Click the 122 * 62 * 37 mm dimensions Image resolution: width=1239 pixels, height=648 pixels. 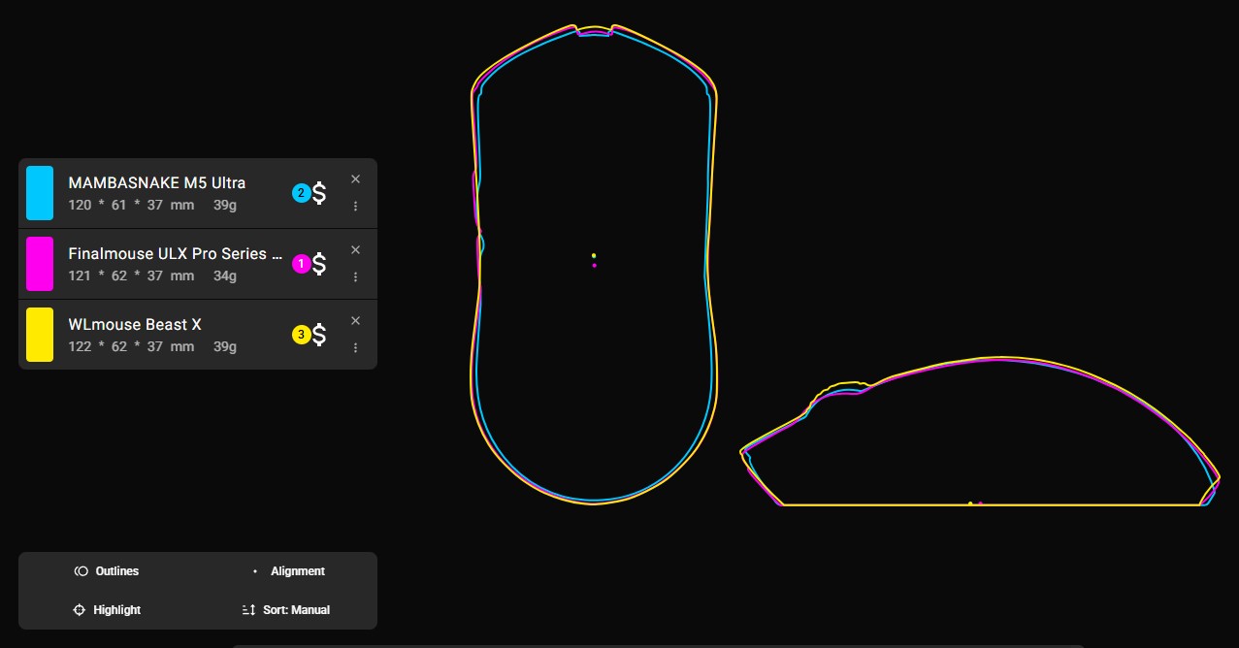[131, 346]
